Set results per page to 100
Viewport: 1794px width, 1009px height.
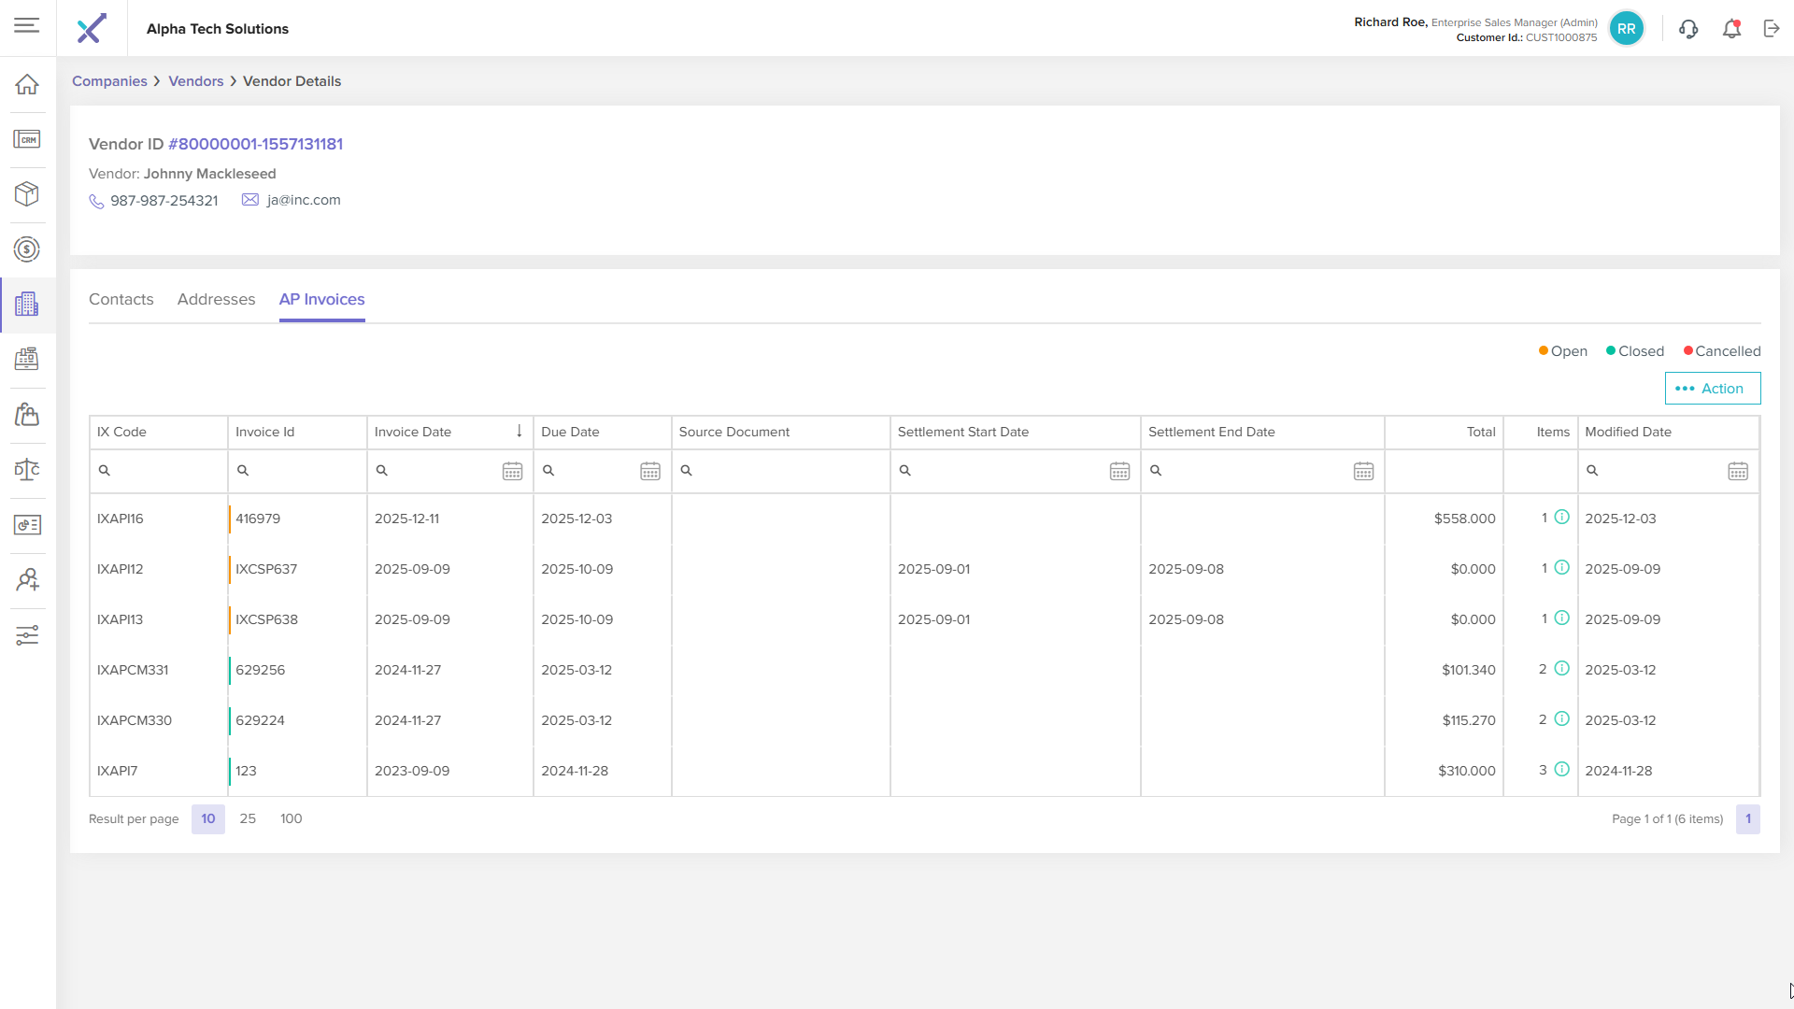291,818
